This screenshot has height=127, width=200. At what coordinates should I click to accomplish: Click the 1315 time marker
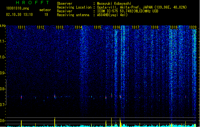pyautogui.click(x=97, y=27)
